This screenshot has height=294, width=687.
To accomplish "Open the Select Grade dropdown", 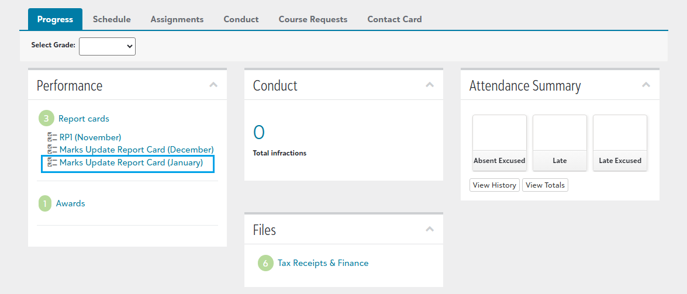I will point(108,46).
